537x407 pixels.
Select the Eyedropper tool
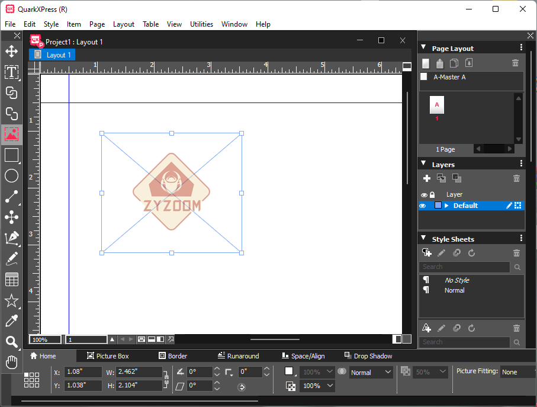12,321
